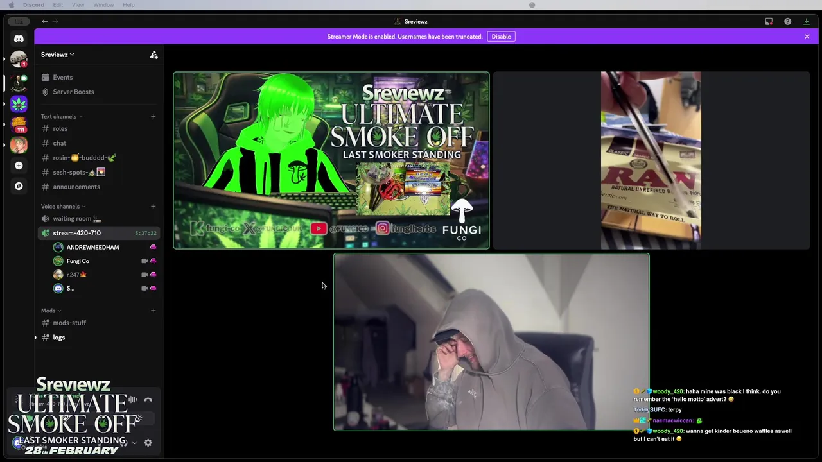Open the mods-stuff channel
Viewport: 822px width, 462px height.
(x=98, y=323)
